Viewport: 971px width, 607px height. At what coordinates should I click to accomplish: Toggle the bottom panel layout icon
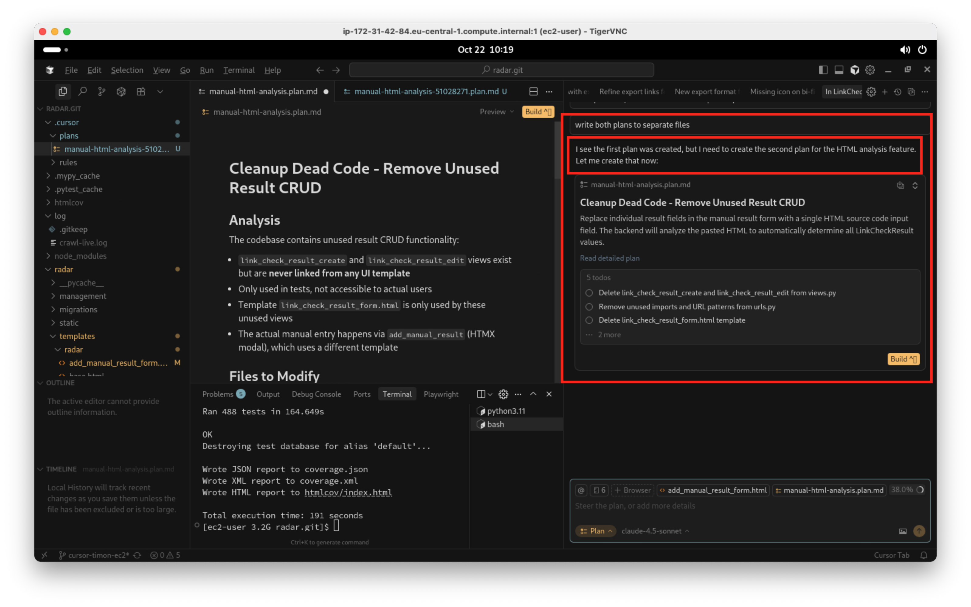click(839, 70)
